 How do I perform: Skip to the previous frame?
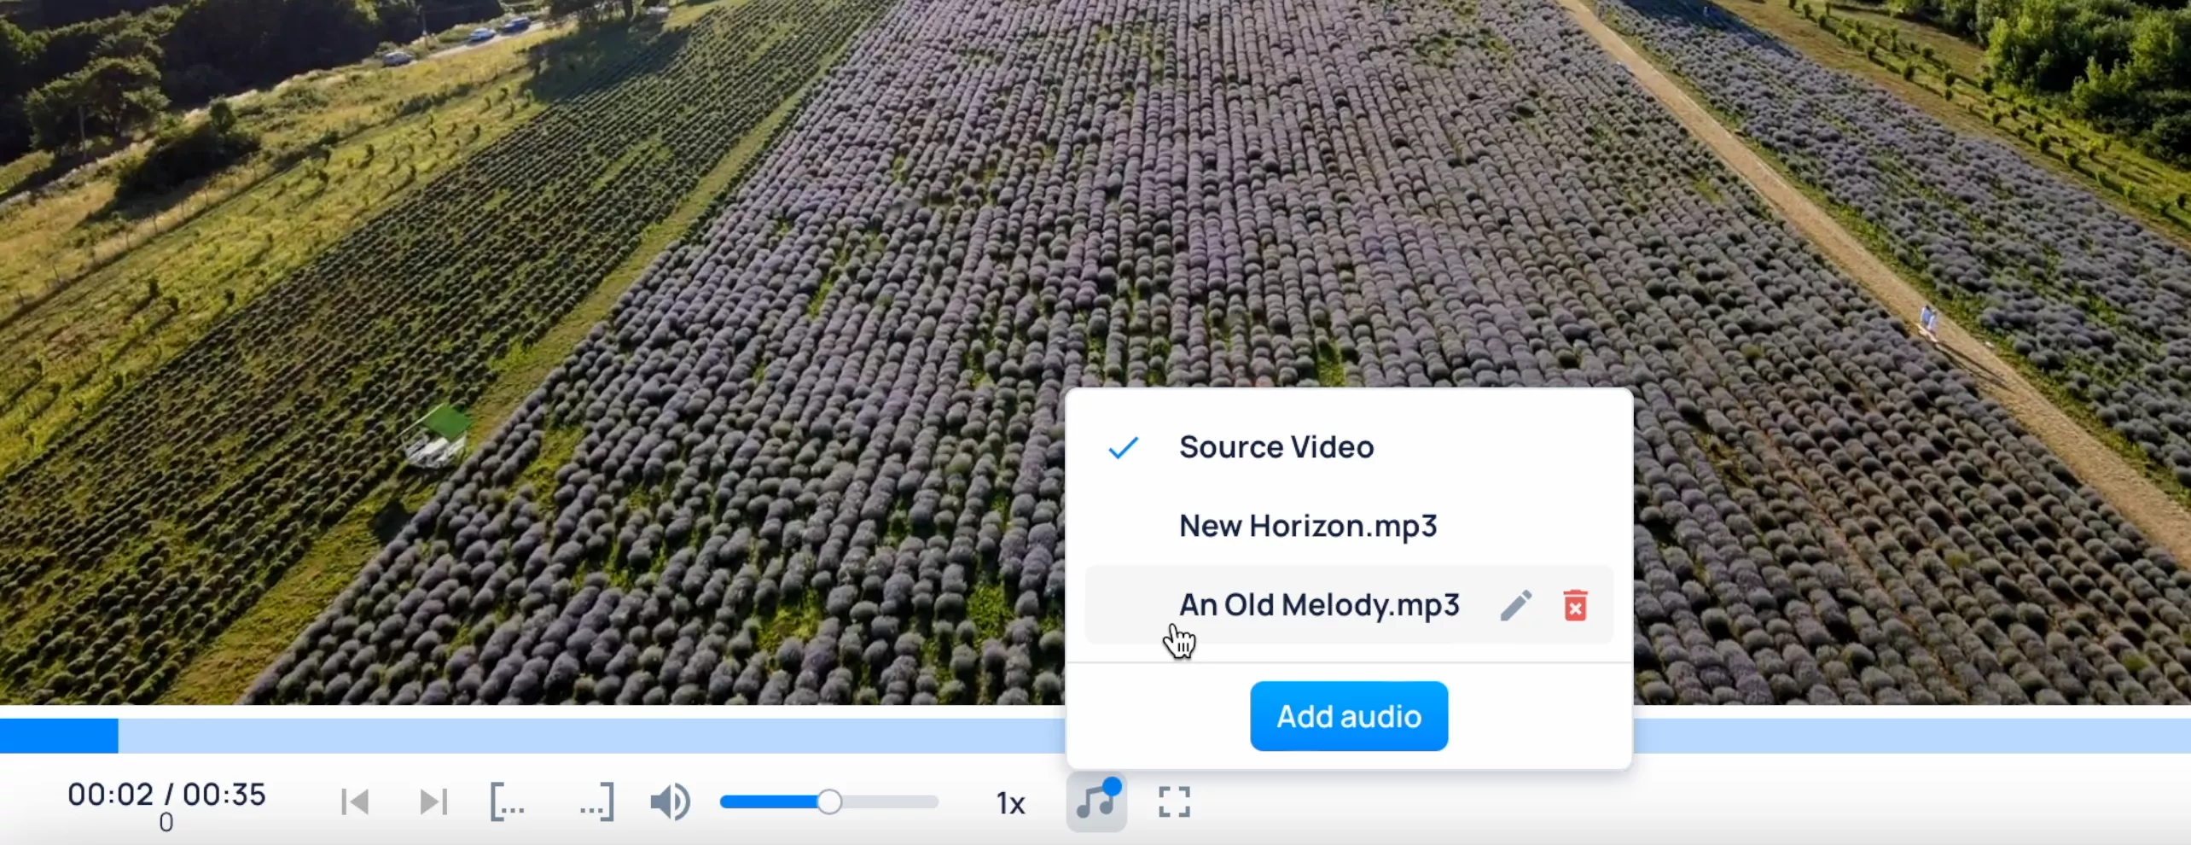tap(354, 801)
